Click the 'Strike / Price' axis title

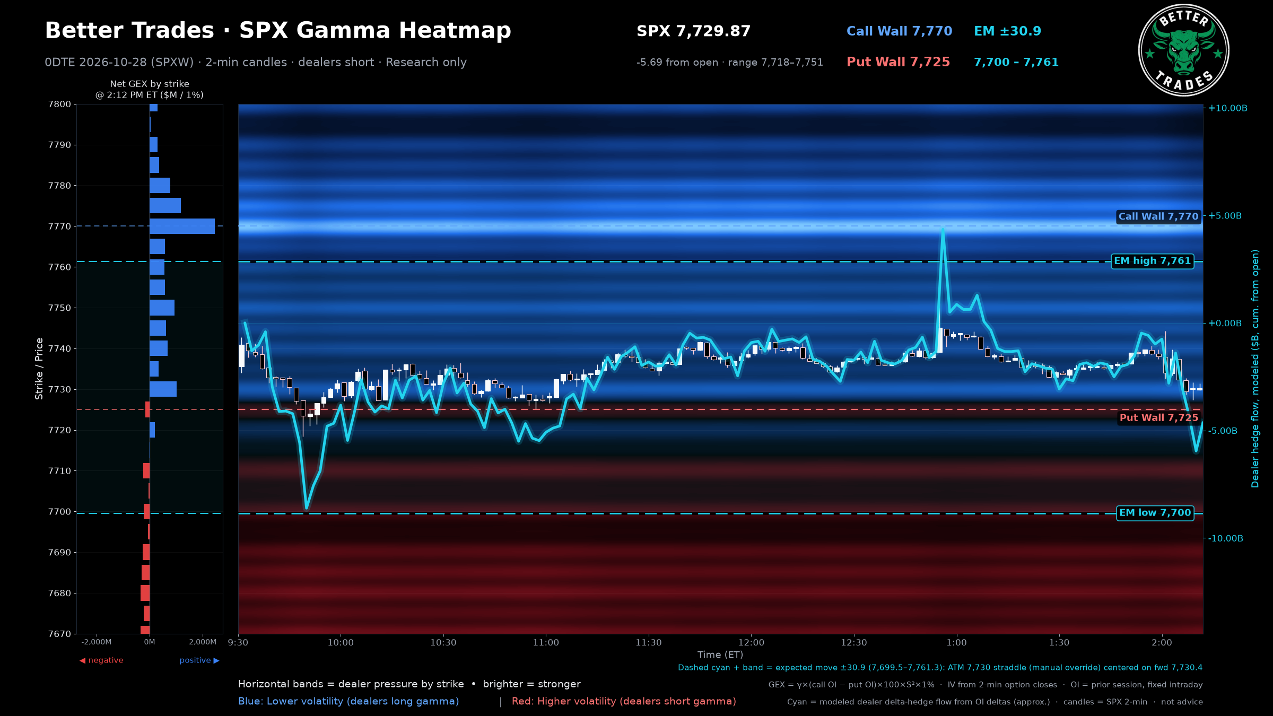pyautogui.click(x=39, y=369)
